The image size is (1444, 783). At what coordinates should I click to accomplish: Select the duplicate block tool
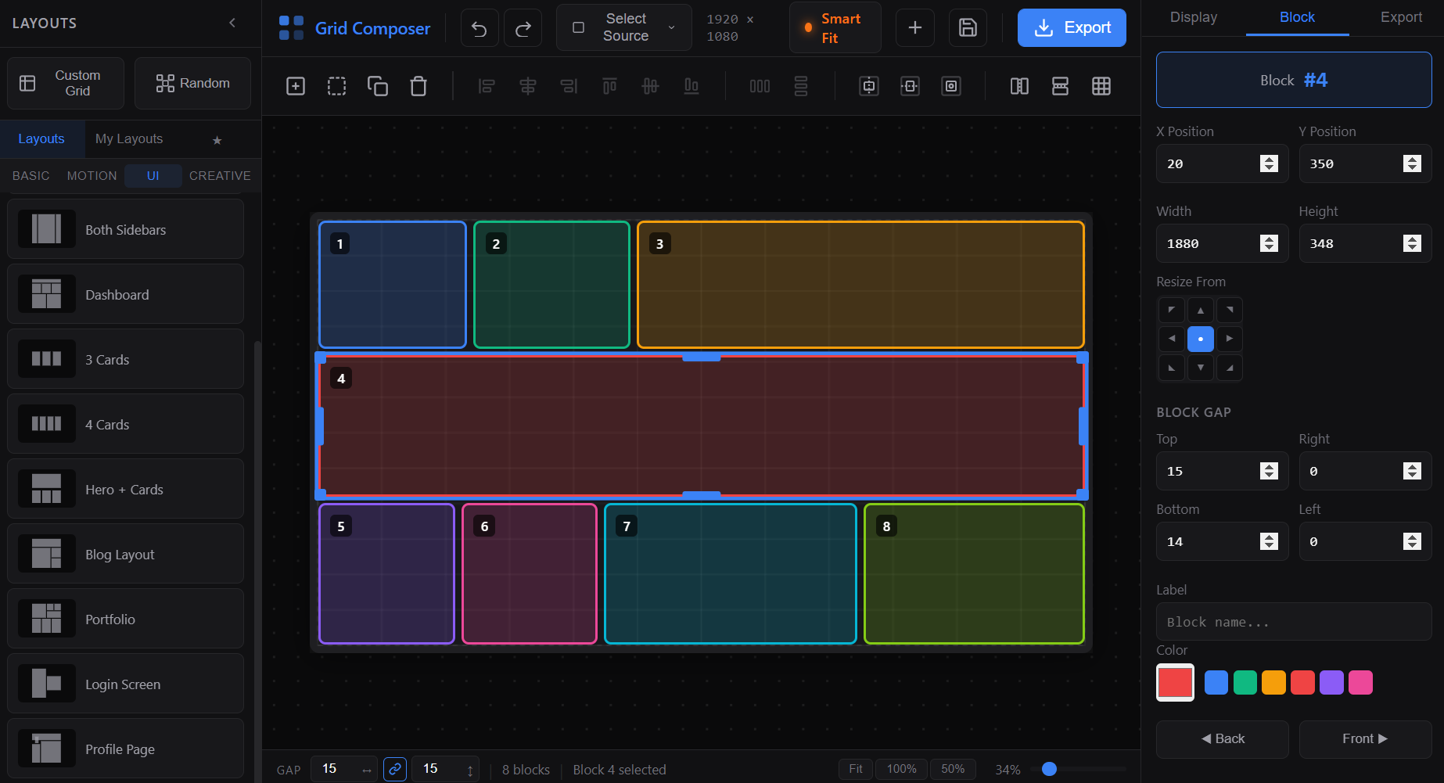click(x=378, y=86)
